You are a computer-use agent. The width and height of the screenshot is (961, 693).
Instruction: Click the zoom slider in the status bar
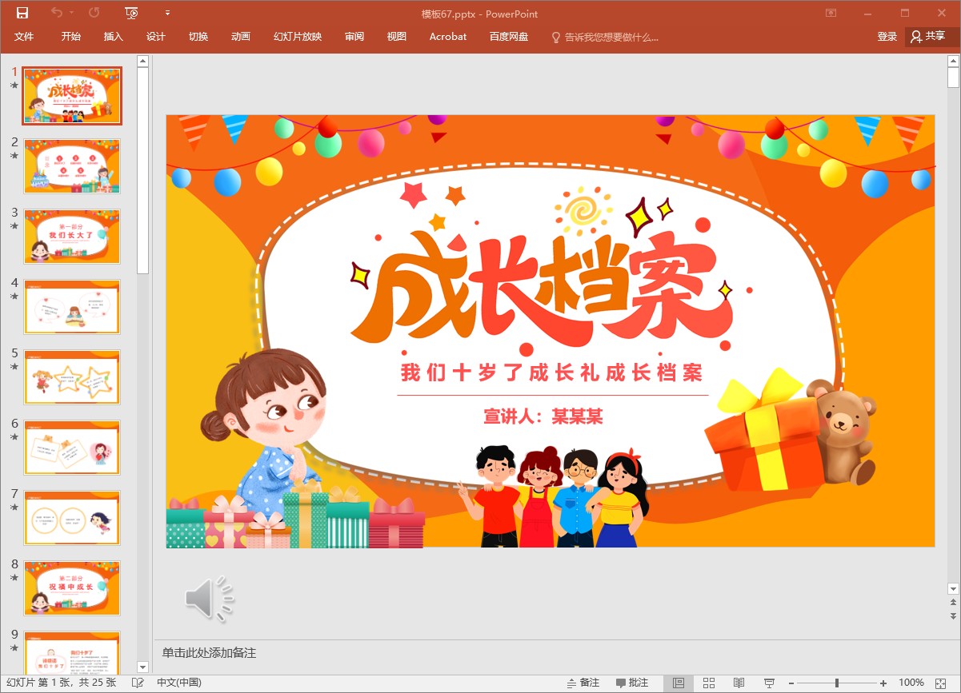tap(837, 683)
